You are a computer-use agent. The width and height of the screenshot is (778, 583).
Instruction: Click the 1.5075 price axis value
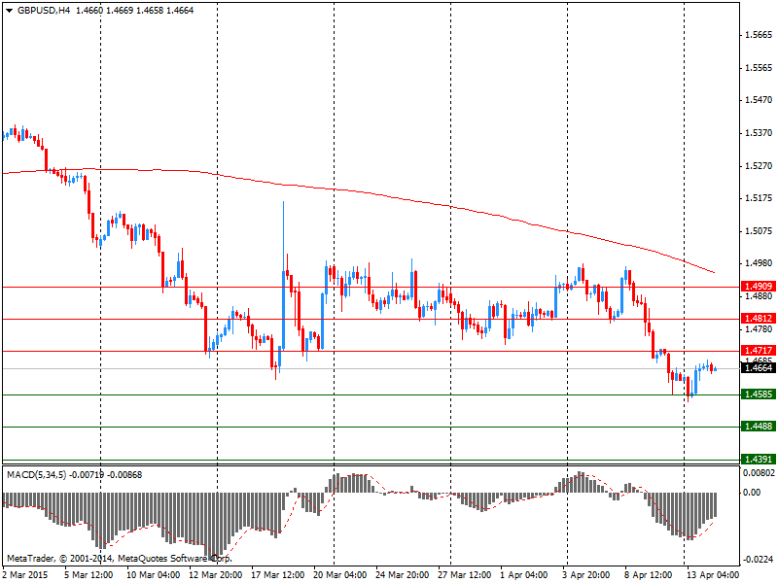759,231
